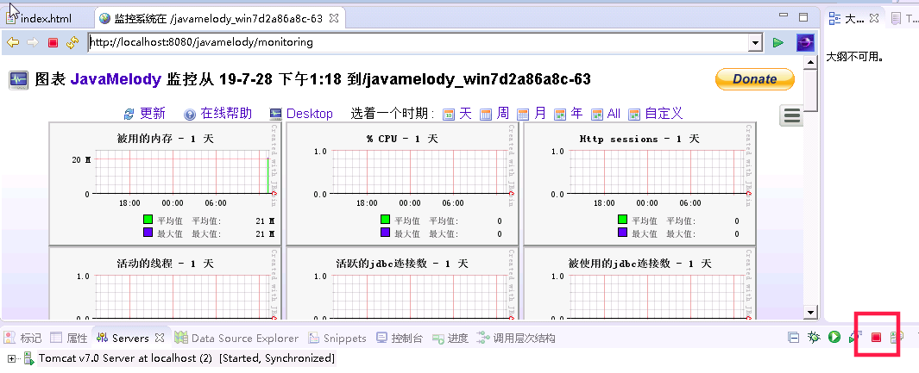The image size is (919, 373).
Task: Open the 调用层次结构 call hierarchy tab
Action: click(x=516, y=338)
